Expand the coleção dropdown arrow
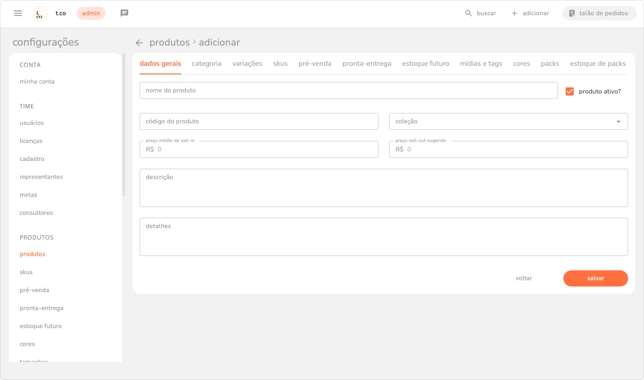The image size is (644, 380). [x=618, y=122]
